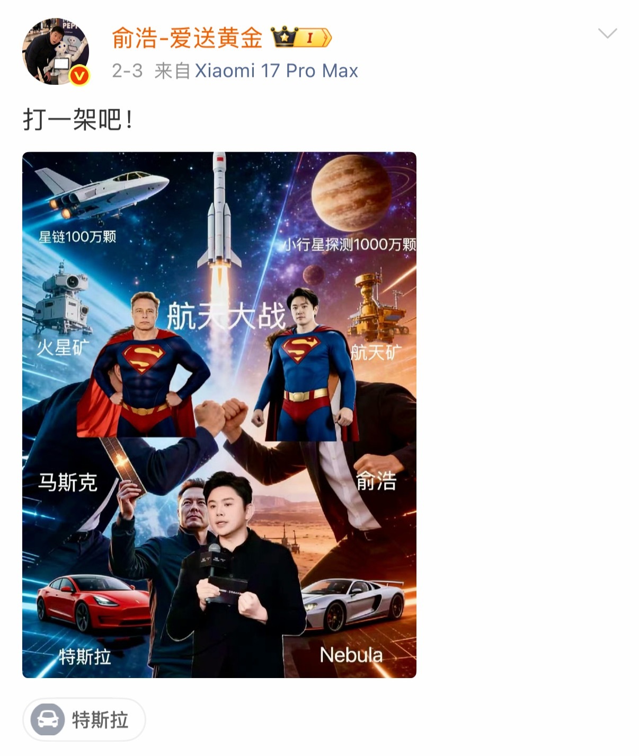The height and width of the screenshot is (756, 639).
Task: Open the Xiaomi 17 Pro Max source link
Action: [x=277, y=71]
